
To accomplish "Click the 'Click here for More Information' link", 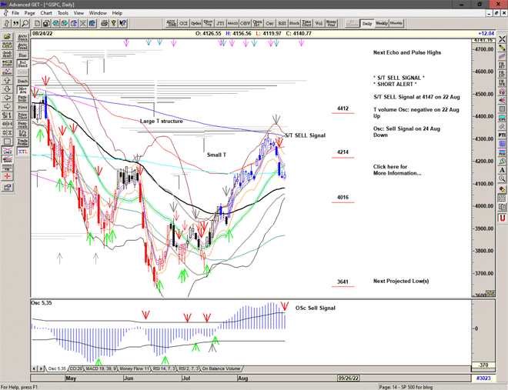I will point(396,170).
